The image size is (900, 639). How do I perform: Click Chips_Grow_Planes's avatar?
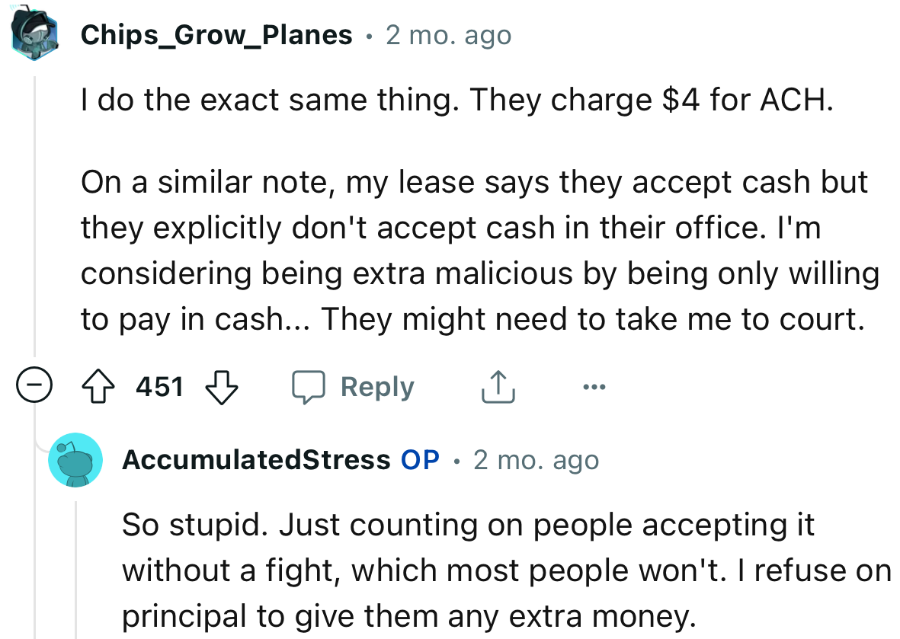click(35, 32)
